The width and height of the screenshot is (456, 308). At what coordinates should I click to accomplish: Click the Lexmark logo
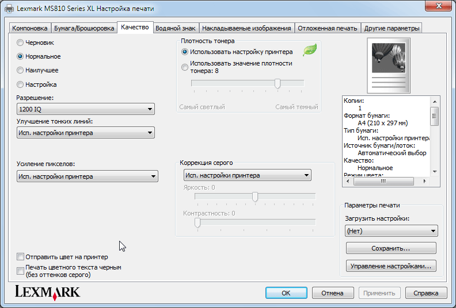click(47, 292)
